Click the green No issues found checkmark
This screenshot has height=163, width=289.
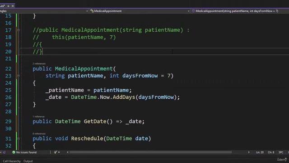14,152
